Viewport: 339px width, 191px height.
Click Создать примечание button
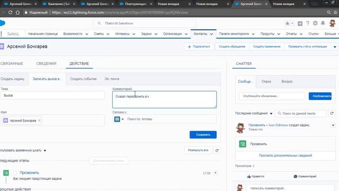[266, 47]
